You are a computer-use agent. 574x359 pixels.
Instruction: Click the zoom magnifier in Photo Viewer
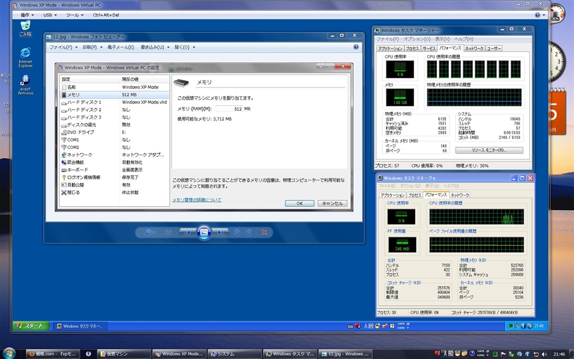pos(149,232)
